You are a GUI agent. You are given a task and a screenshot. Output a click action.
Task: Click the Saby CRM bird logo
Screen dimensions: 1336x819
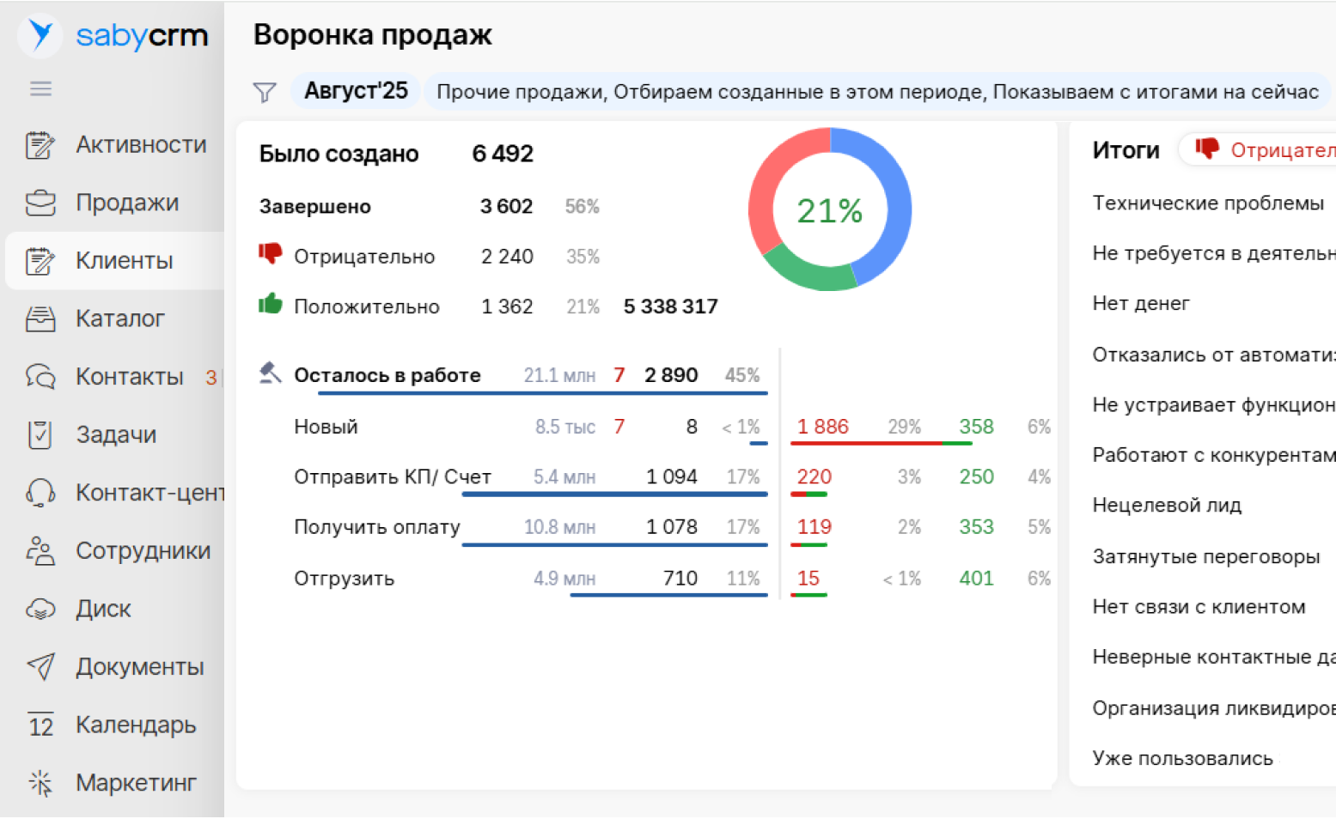(x=40, y=36)
